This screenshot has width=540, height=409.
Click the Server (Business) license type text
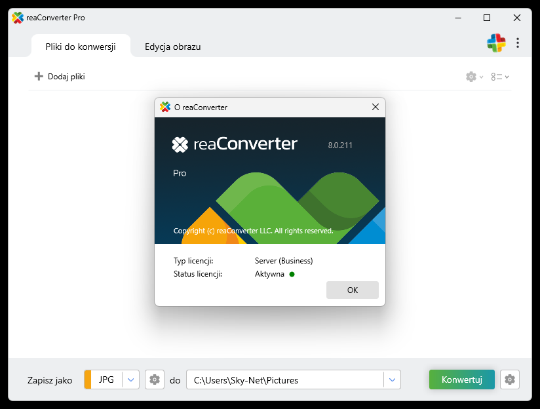tap(284, 261)
